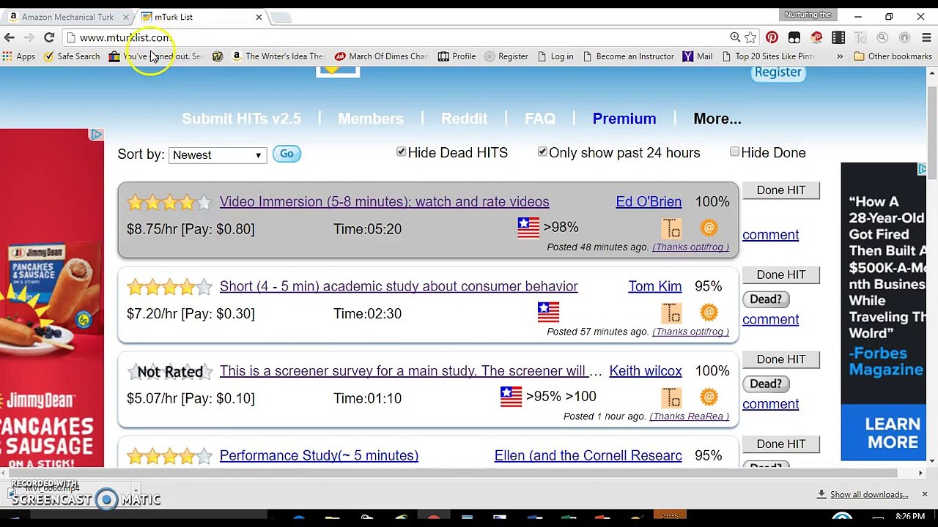
Task: Open the Reddit menu item
Action: pos(464,119)
